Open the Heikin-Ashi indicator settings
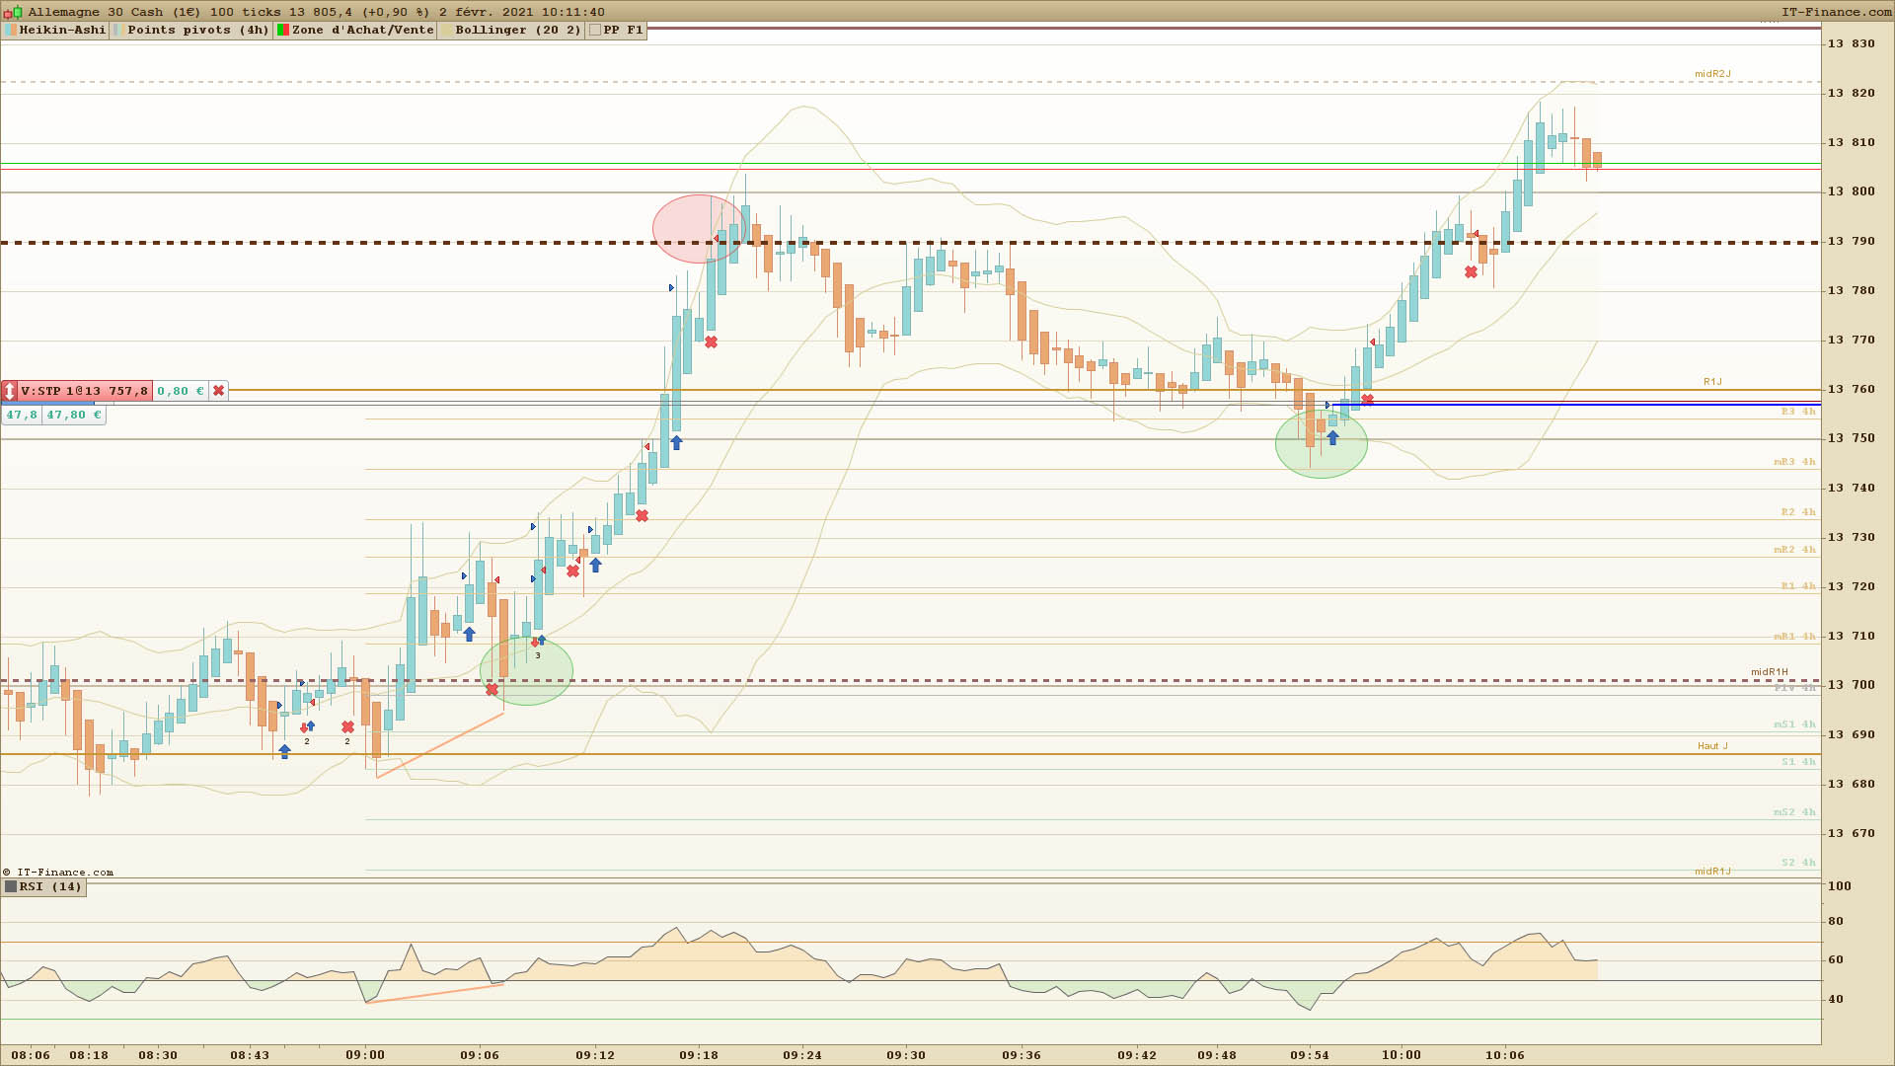 pyautogui.click(x=61, y=31)
